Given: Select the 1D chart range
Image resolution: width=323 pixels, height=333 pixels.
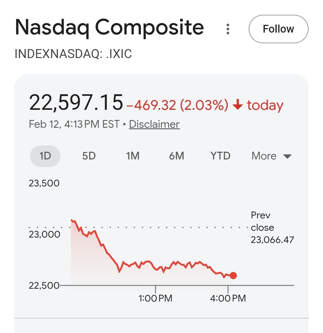Looking at the screenshot, I should coord(45,156).
